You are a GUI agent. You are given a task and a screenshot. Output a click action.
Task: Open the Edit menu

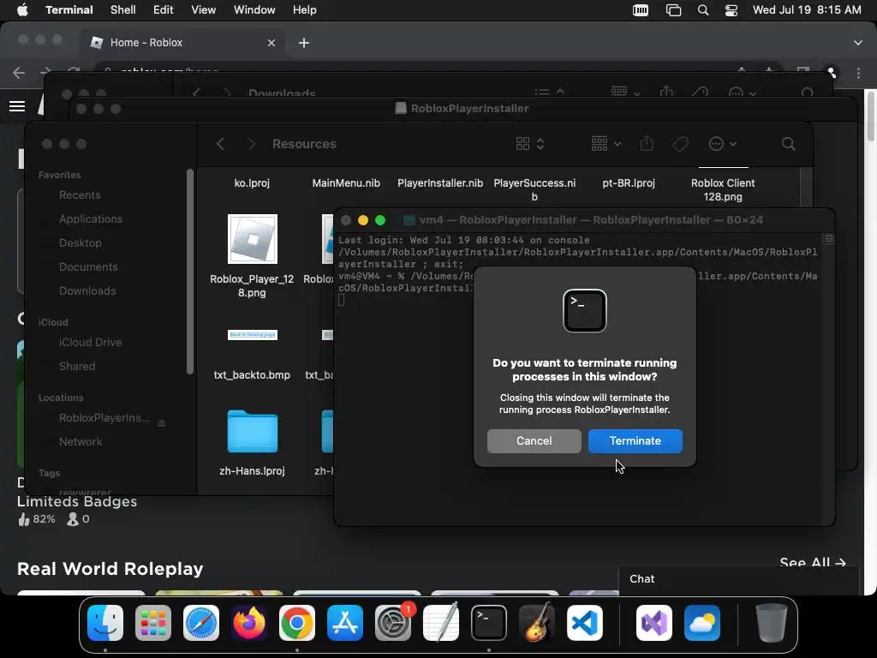tap(164, 10)
